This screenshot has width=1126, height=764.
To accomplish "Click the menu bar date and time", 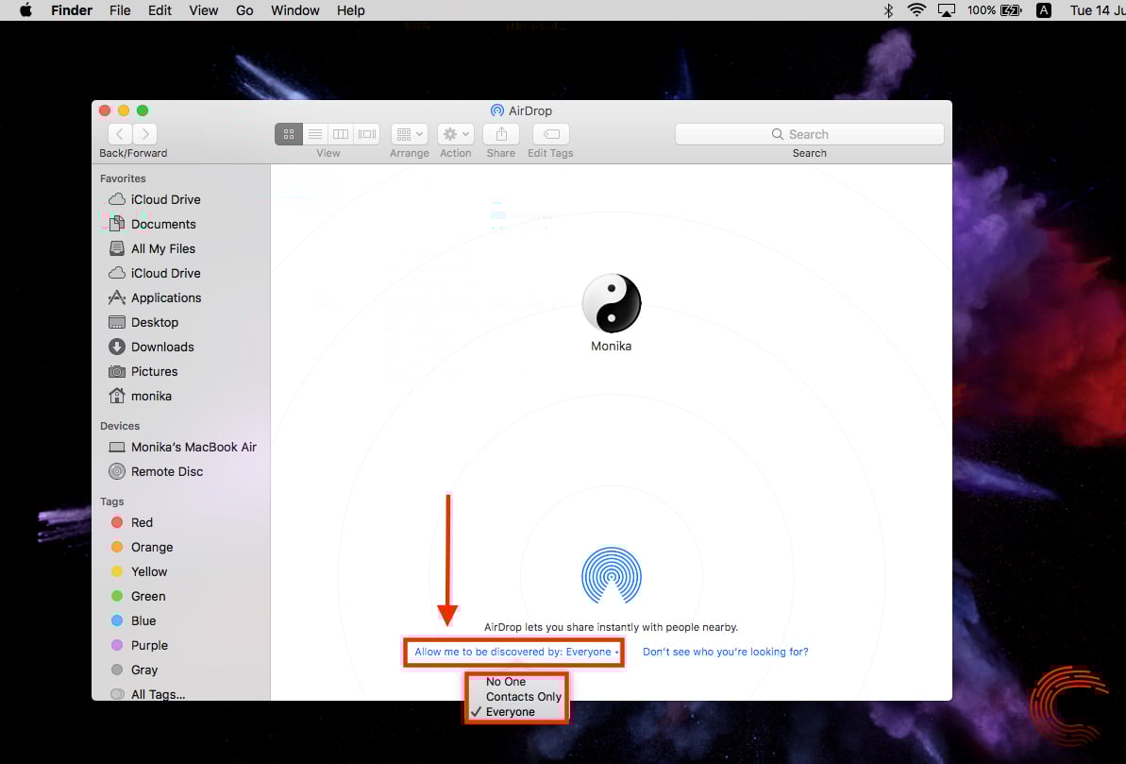I will (x=1098, y=10).
